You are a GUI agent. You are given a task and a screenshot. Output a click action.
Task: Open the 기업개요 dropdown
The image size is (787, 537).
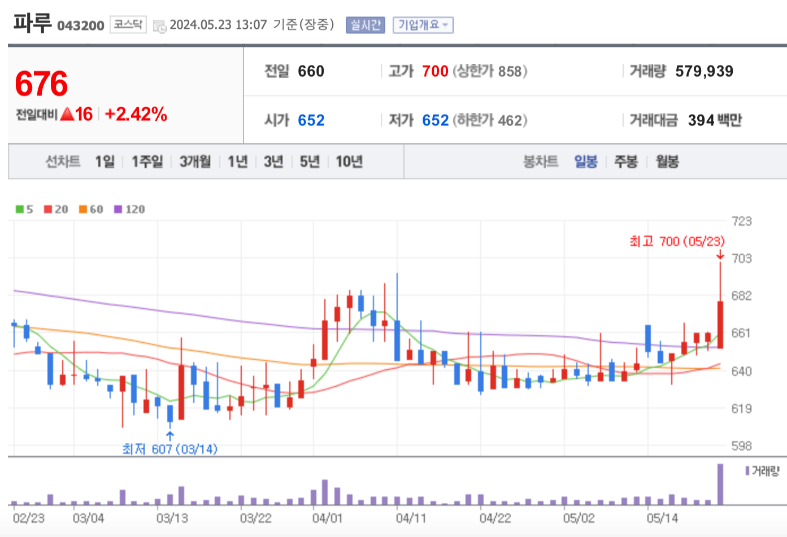(423, 25)
